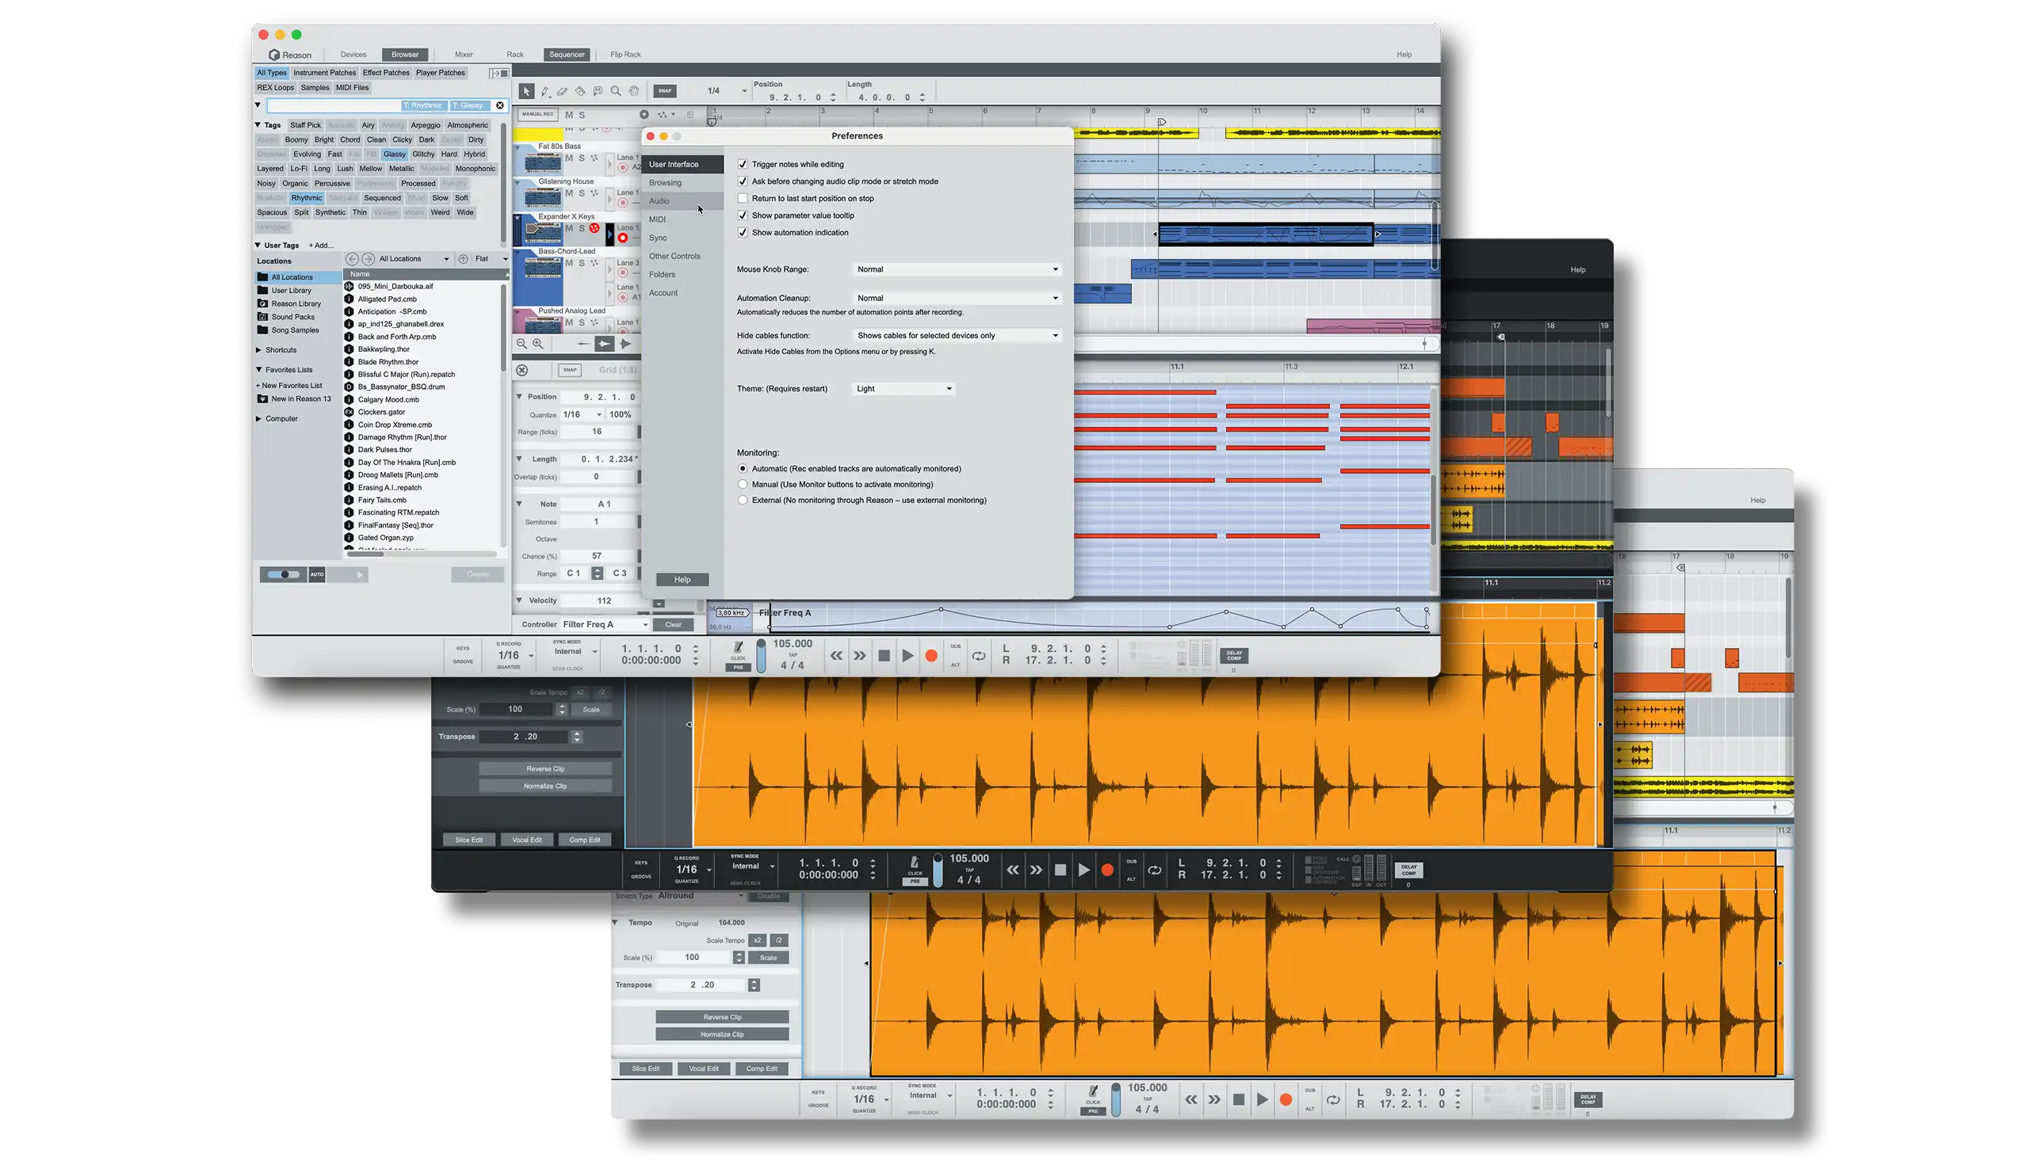
Task: Select Manual monitoring radio option
Action: tap(743, 485)
